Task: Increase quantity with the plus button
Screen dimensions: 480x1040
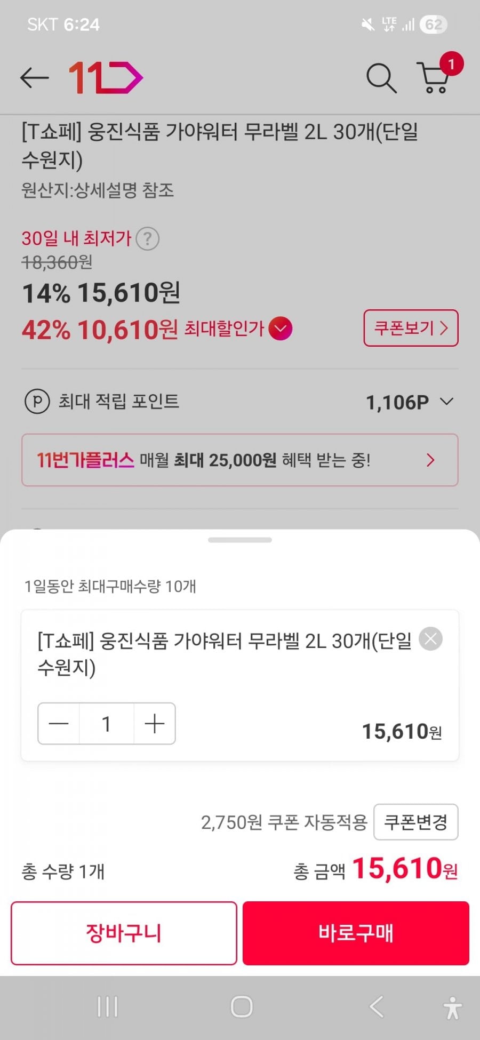Action: click(x=154, y=724)
